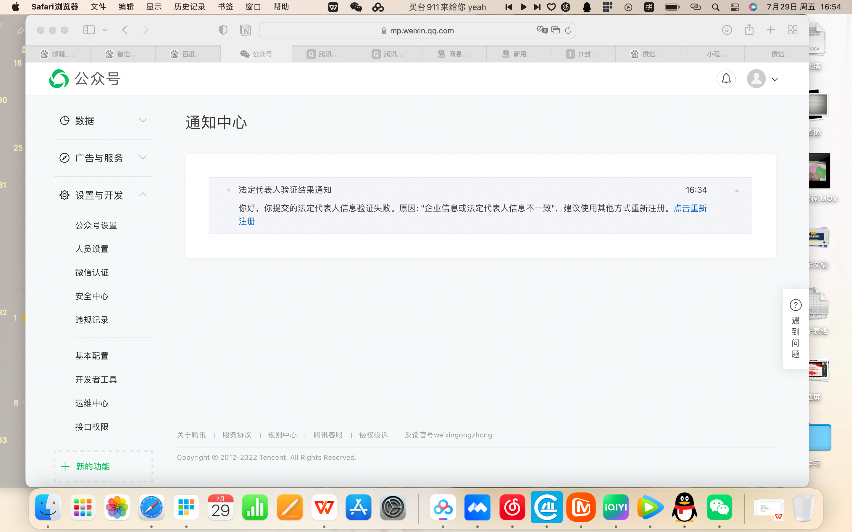Click the Safari sidebar toggle icon
This screenshot has width=852, height=532.
point(89,30)
